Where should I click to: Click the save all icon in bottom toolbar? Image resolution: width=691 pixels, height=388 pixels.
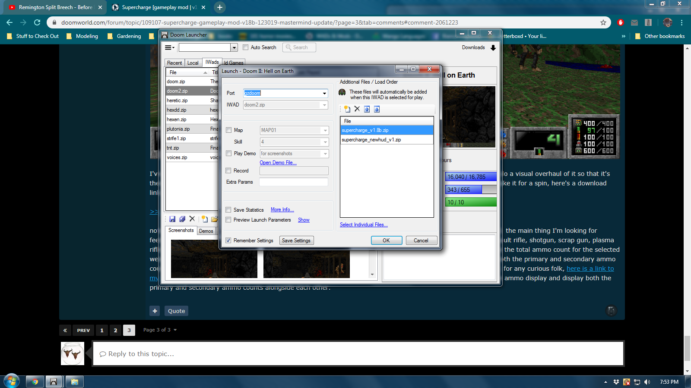182,219
